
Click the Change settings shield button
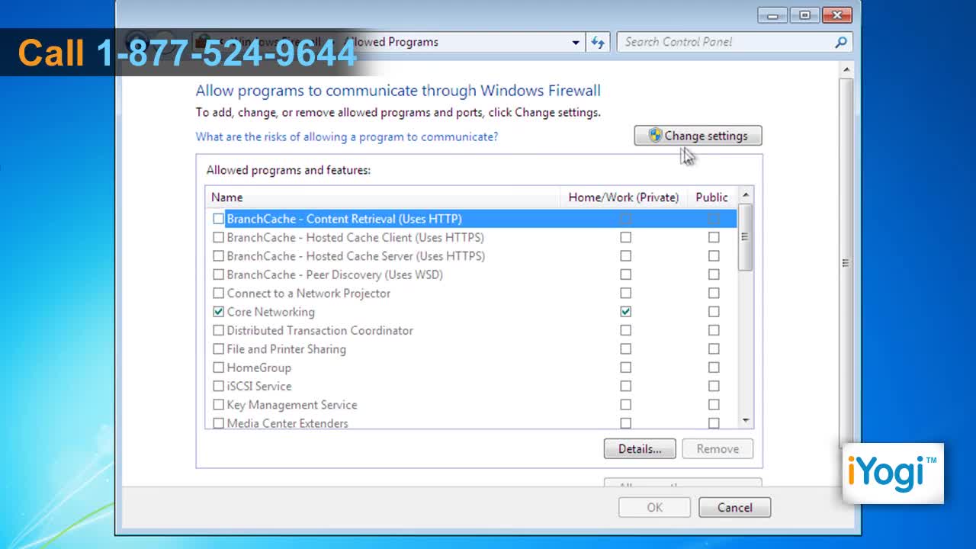698,136
